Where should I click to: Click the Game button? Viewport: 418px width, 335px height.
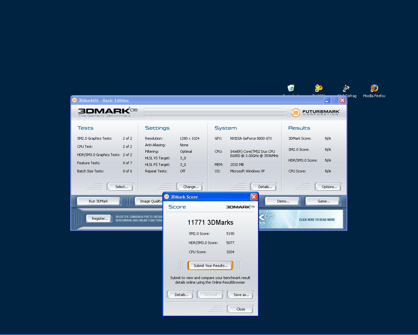click(x=323, y=201)
